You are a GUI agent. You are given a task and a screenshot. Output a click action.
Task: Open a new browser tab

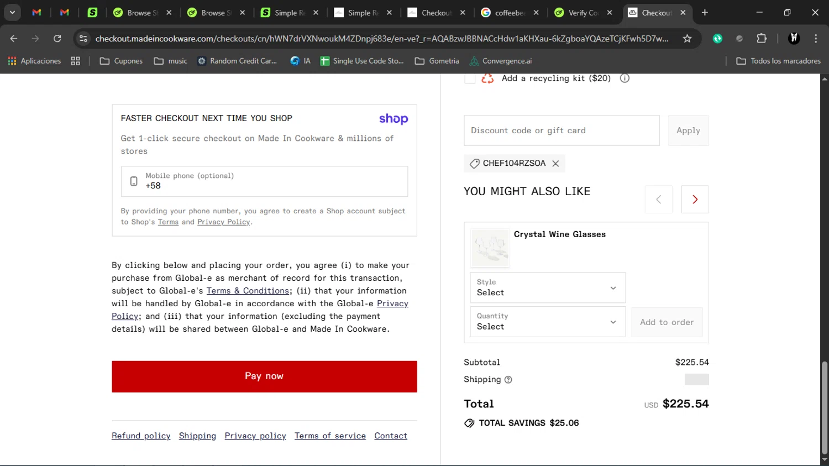click(705, 12)
